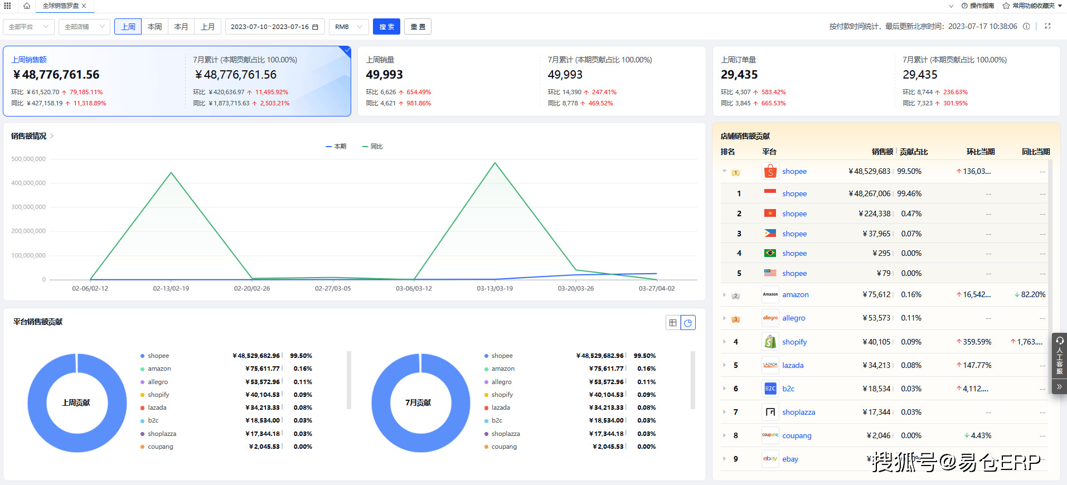The width and height of the screenshot is (1067, 485).
Task: Click the fullscreen expand icon
Action: 1047,26
